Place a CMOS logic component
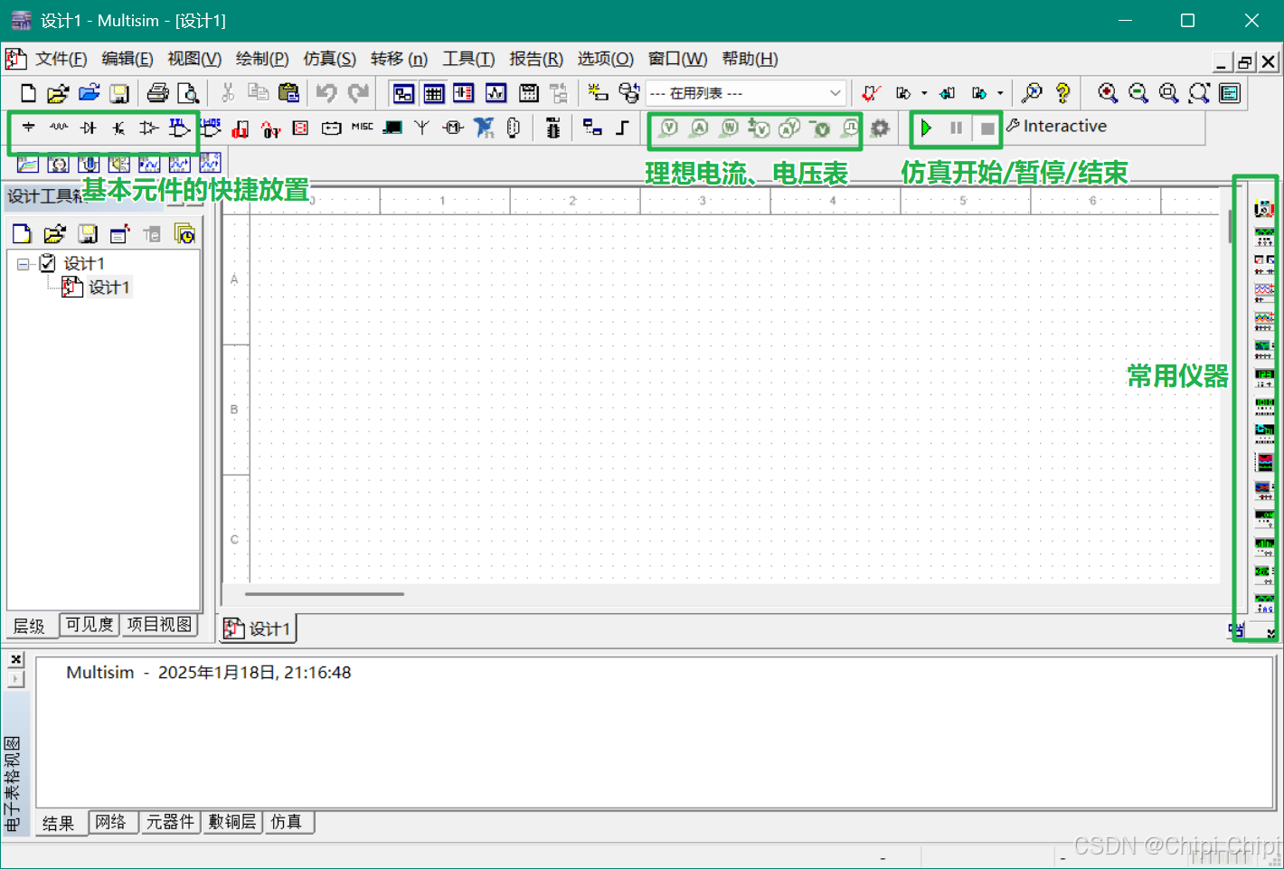The width and height of the screenshot is (1284, 869). (210, 128)
